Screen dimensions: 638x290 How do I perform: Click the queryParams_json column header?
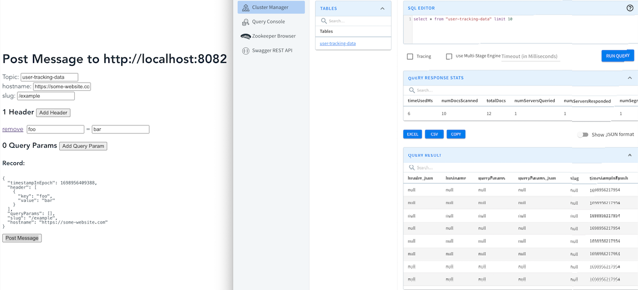click(537, 178)
